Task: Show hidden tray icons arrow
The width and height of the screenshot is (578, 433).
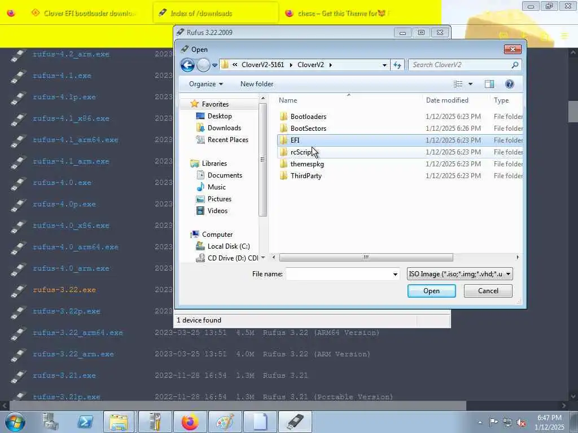Action: 480,423
